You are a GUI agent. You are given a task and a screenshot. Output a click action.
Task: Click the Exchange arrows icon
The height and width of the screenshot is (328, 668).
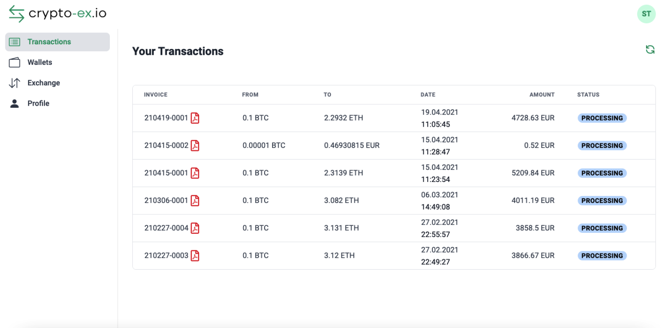pyautogui.click(x=15, y=82)
